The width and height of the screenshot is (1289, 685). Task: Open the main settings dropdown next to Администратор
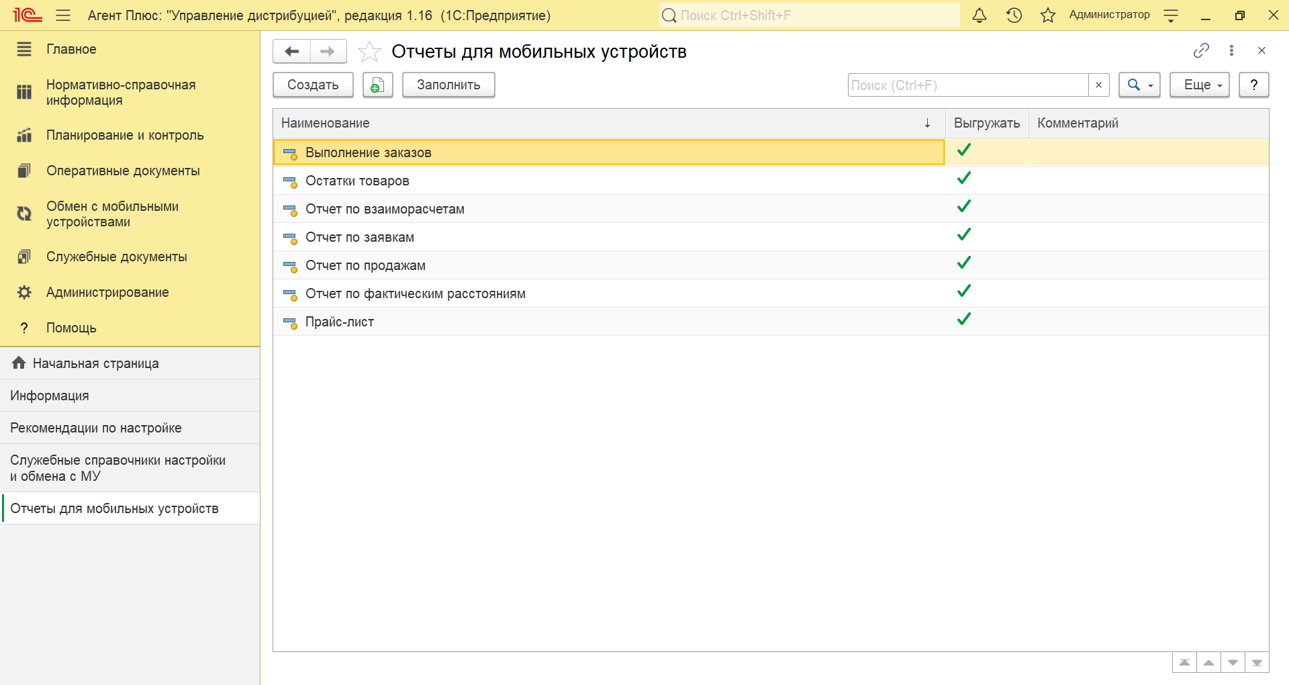pos(1171,15)
